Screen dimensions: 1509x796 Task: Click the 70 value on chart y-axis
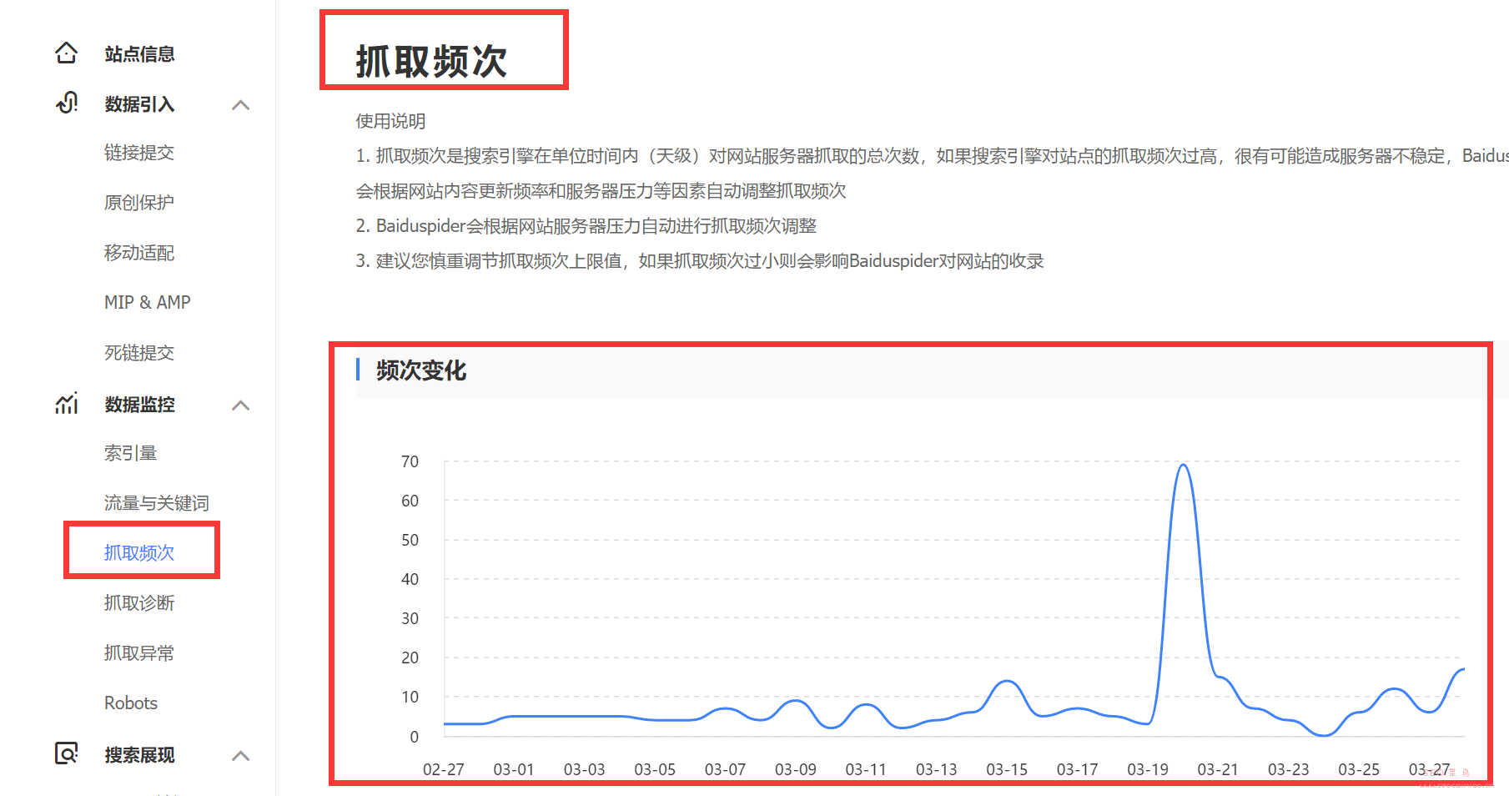click(x=410, y=461)
